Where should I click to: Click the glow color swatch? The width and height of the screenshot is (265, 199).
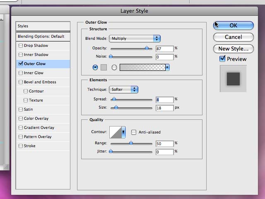104,67
